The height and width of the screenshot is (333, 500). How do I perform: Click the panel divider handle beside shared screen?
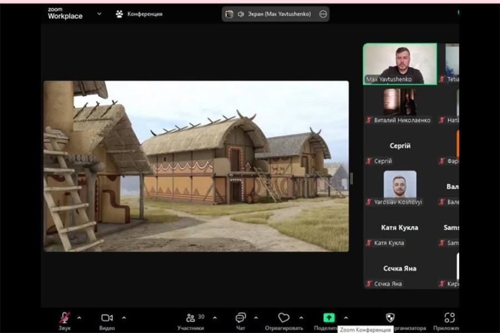[352, 179]
